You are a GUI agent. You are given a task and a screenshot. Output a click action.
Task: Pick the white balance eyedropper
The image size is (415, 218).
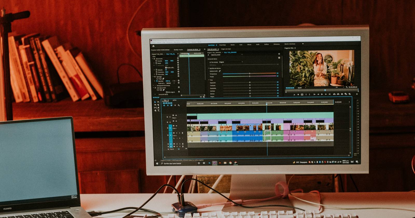coord(220,71)
